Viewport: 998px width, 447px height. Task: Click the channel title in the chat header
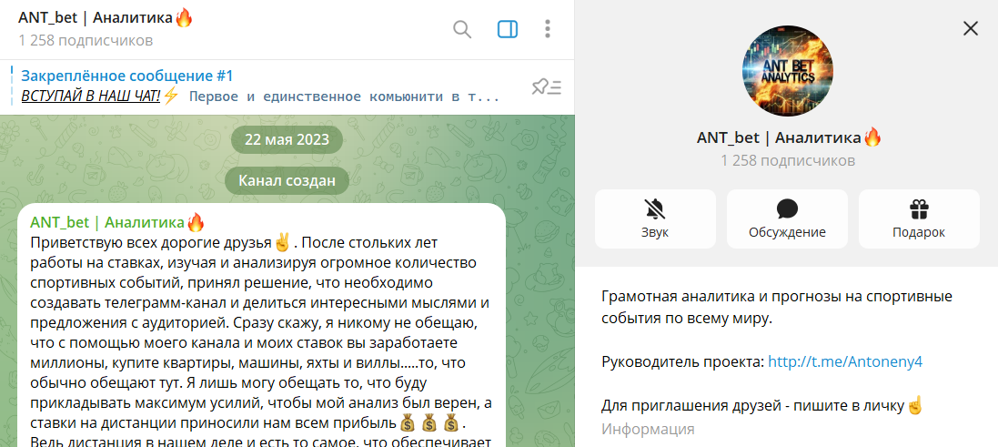click(106, 18)
